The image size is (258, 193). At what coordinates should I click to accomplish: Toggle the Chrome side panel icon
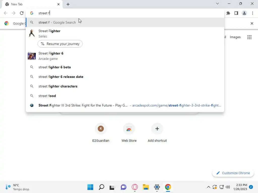click(236, 13)
